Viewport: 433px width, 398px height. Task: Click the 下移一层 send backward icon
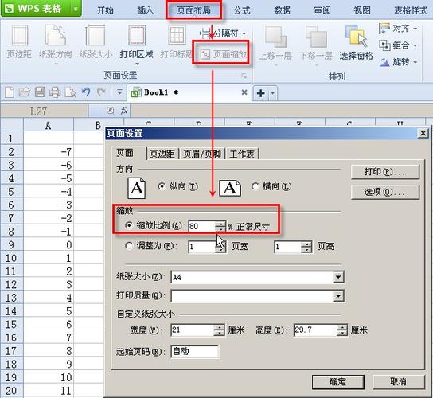click(316, 37)
